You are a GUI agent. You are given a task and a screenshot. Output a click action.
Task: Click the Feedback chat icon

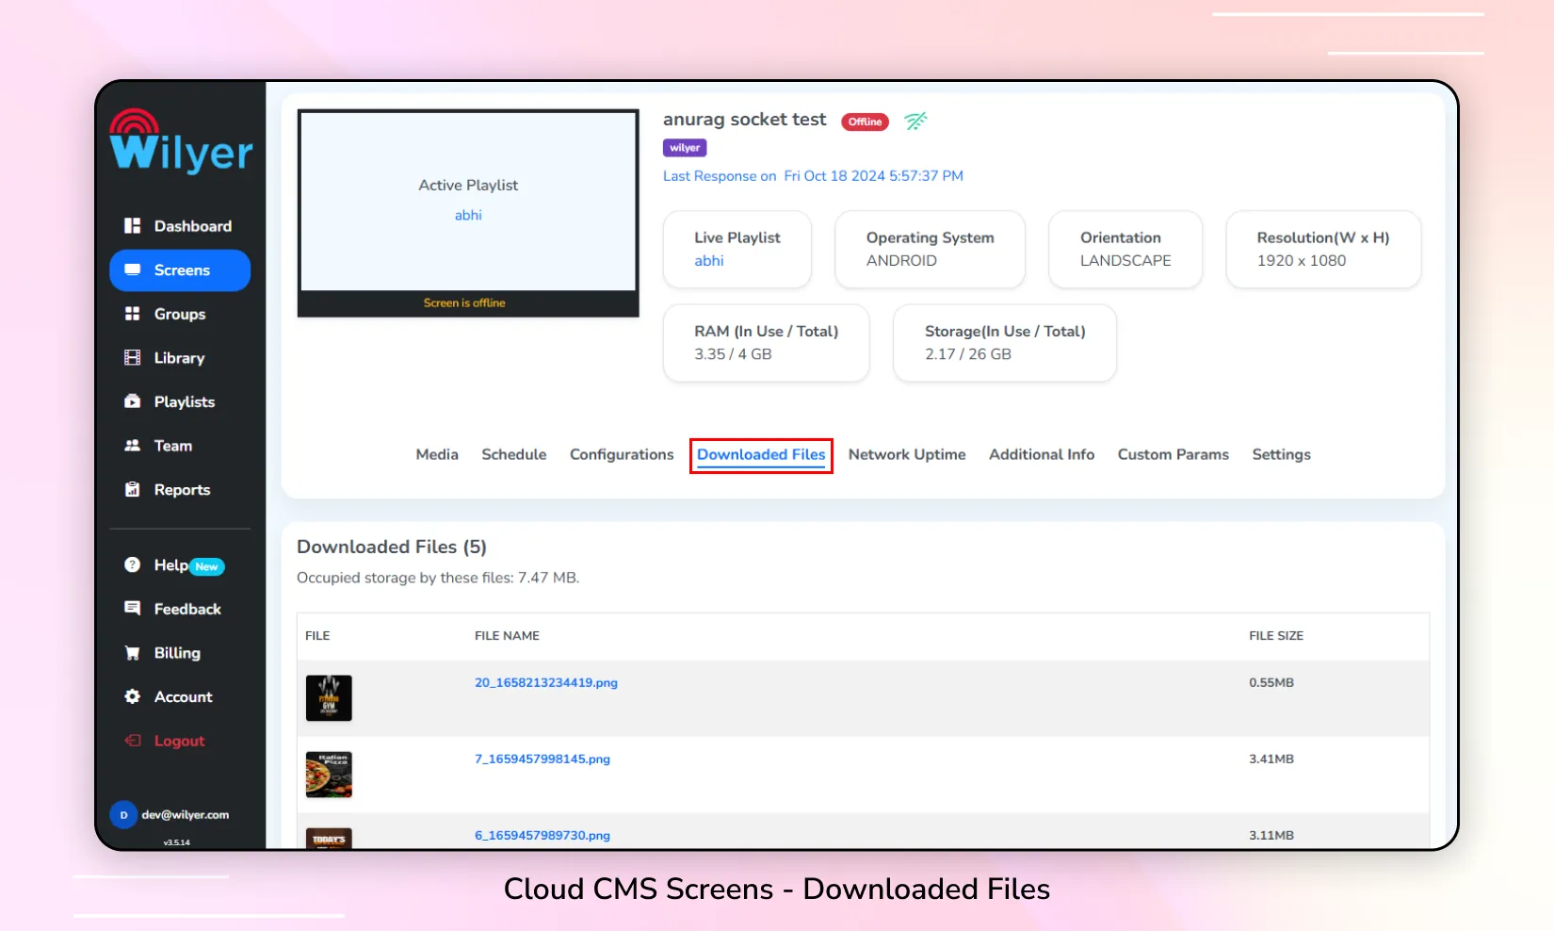point(132,609)
